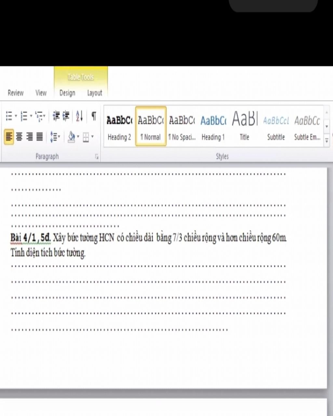Open the Table Tools Layout tab
The width and height of the screenshot is (333, 416).
point(95,93)
